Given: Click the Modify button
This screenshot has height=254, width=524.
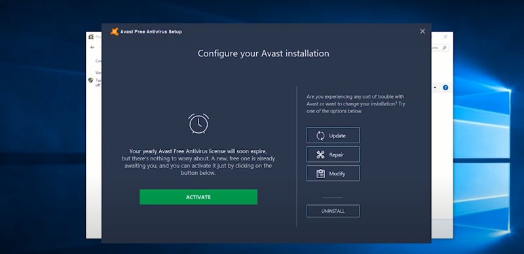Looking at the screenshot, I should (333, 173).
